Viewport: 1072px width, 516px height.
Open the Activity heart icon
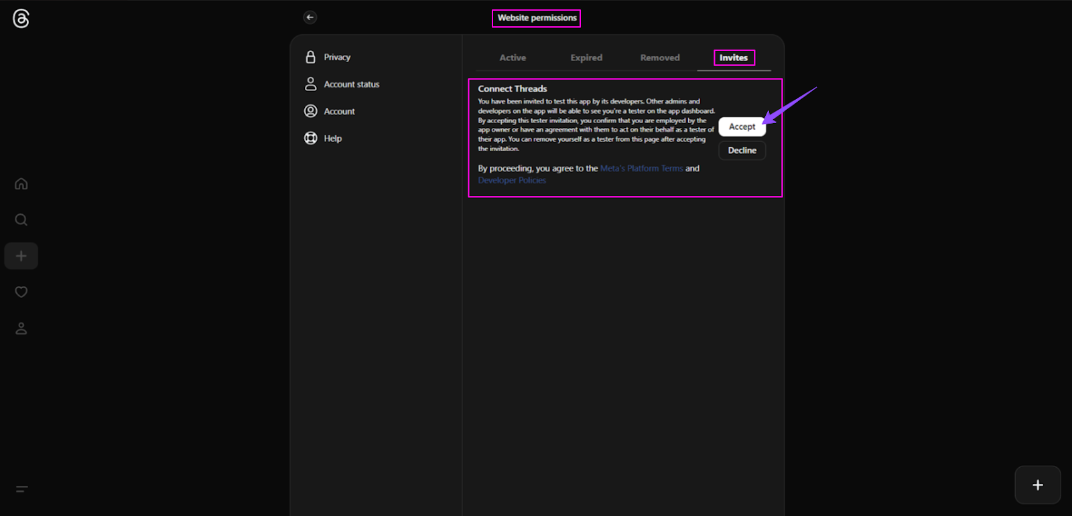click(21, 292)
